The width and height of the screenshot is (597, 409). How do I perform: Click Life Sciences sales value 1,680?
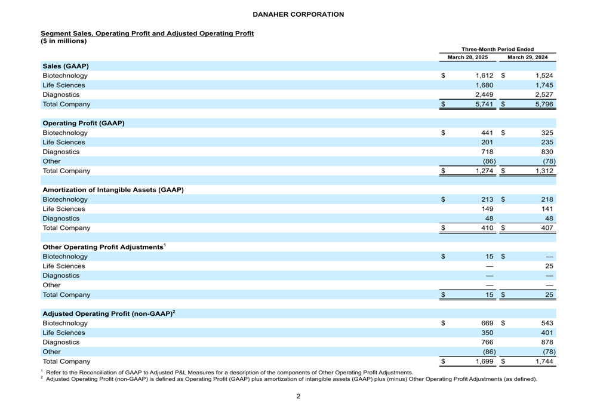[x=484, y=85]
